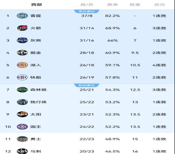Select the 西部 conference header
Image resolution: width=175 pixels, height=154 pixels.
tap(36, 5)
